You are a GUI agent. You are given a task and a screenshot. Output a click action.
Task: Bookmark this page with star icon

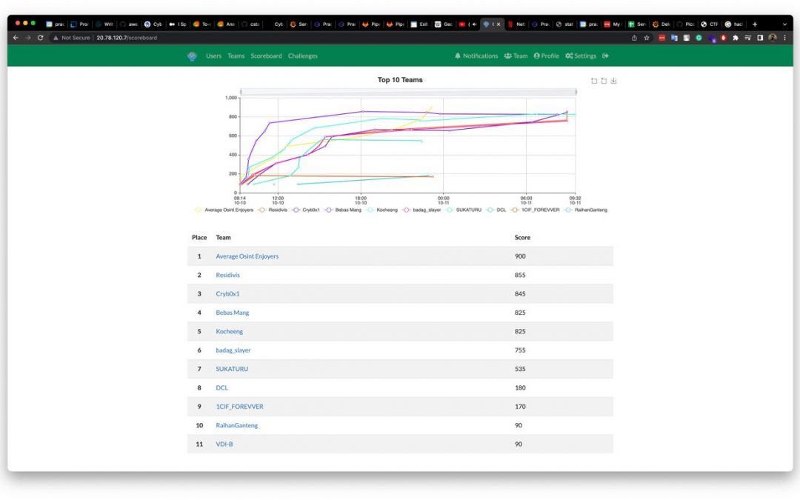pyautogui.click(x=646, y=38)
